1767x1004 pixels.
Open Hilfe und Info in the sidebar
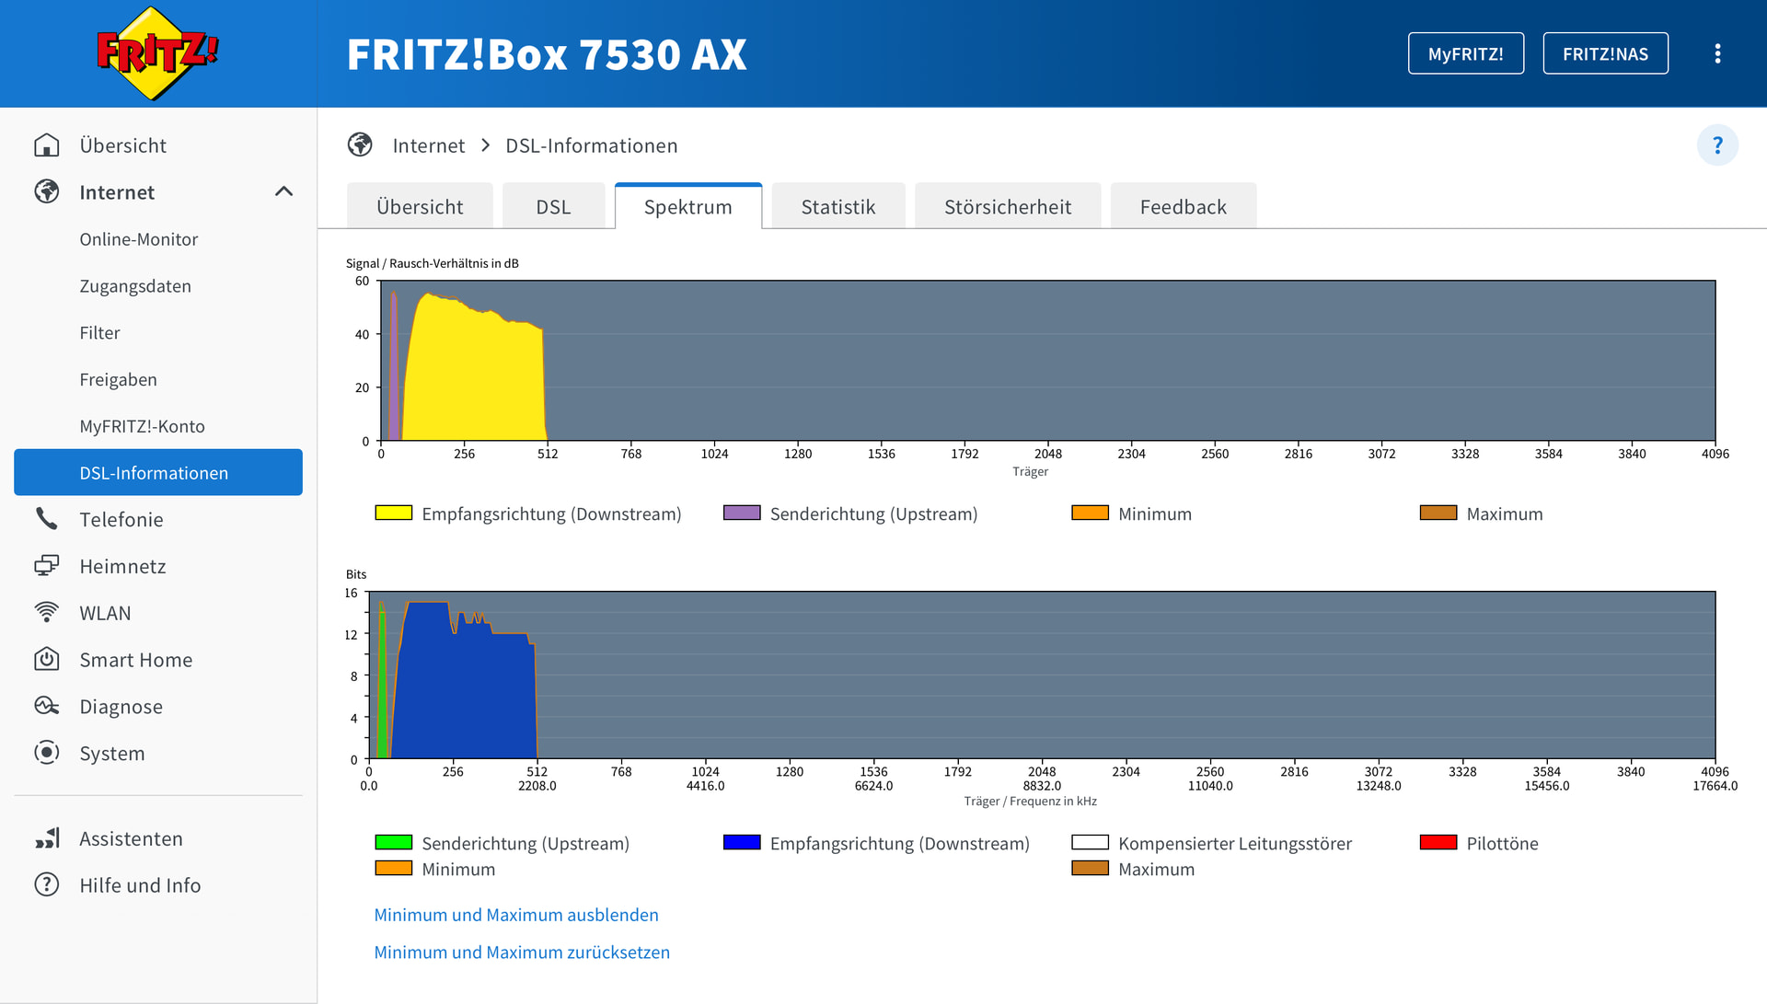tap(158, 885)
